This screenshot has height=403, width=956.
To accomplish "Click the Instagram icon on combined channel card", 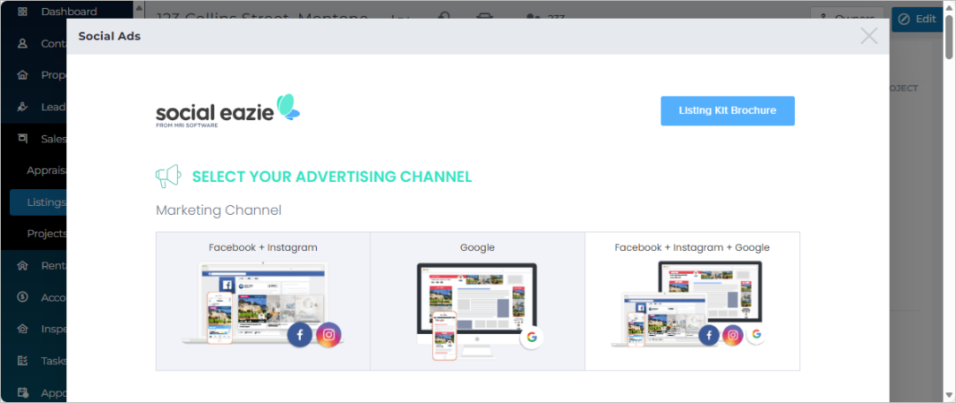I will click(x=733, y=335).
